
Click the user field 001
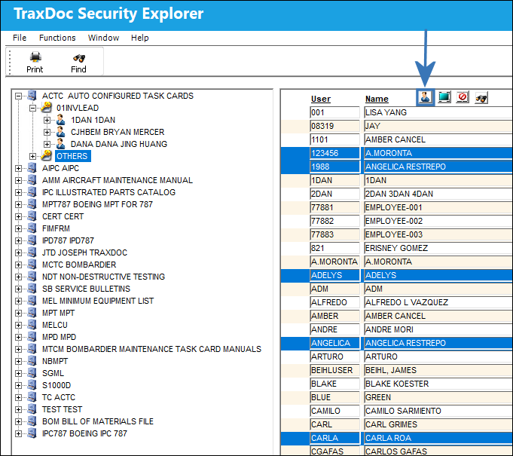point(334,112)
